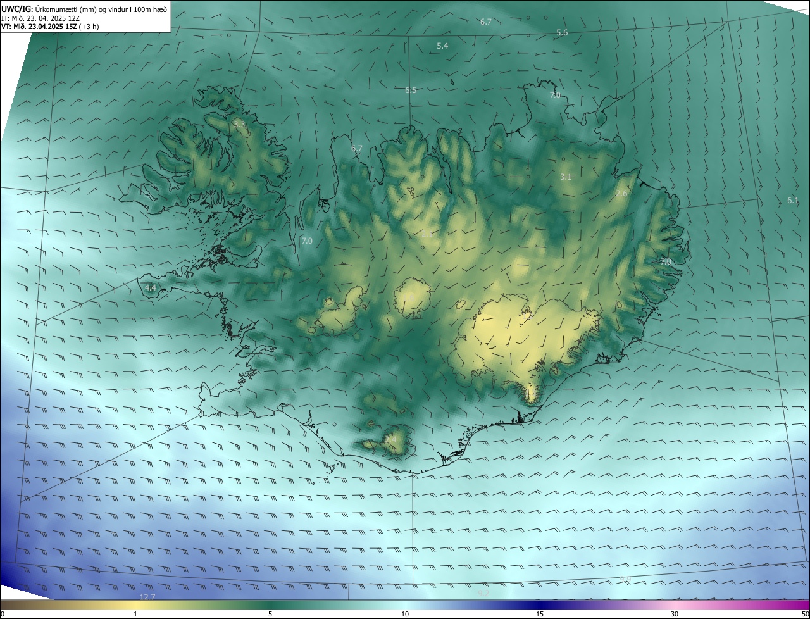This screenshot has height=619, width=810.
Task: Click the 3.1 value label on the map
Action: 566,177
